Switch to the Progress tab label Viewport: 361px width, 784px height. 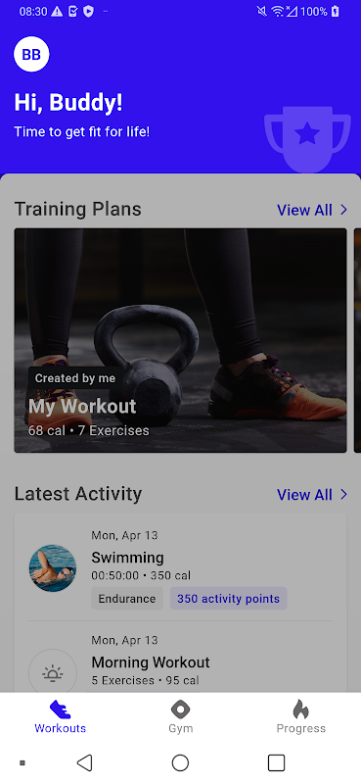[x=300, y=728]
